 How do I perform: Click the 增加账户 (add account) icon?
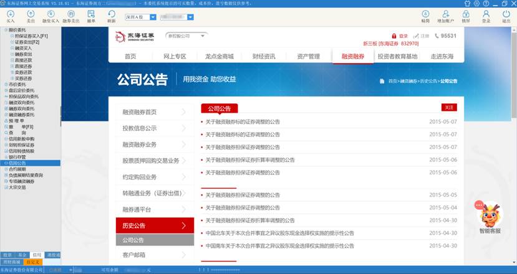[446, 16]
